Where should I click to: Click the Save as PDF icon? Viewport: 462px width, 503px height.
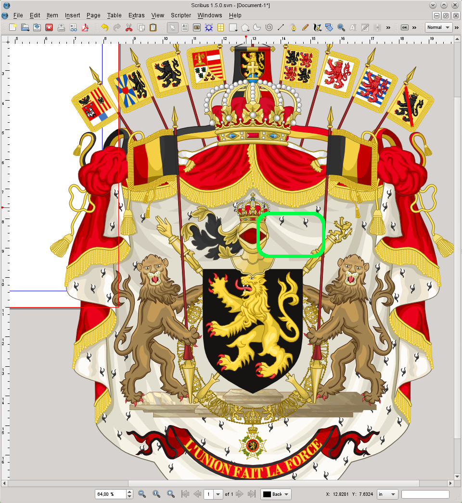[x=85, y=27]
